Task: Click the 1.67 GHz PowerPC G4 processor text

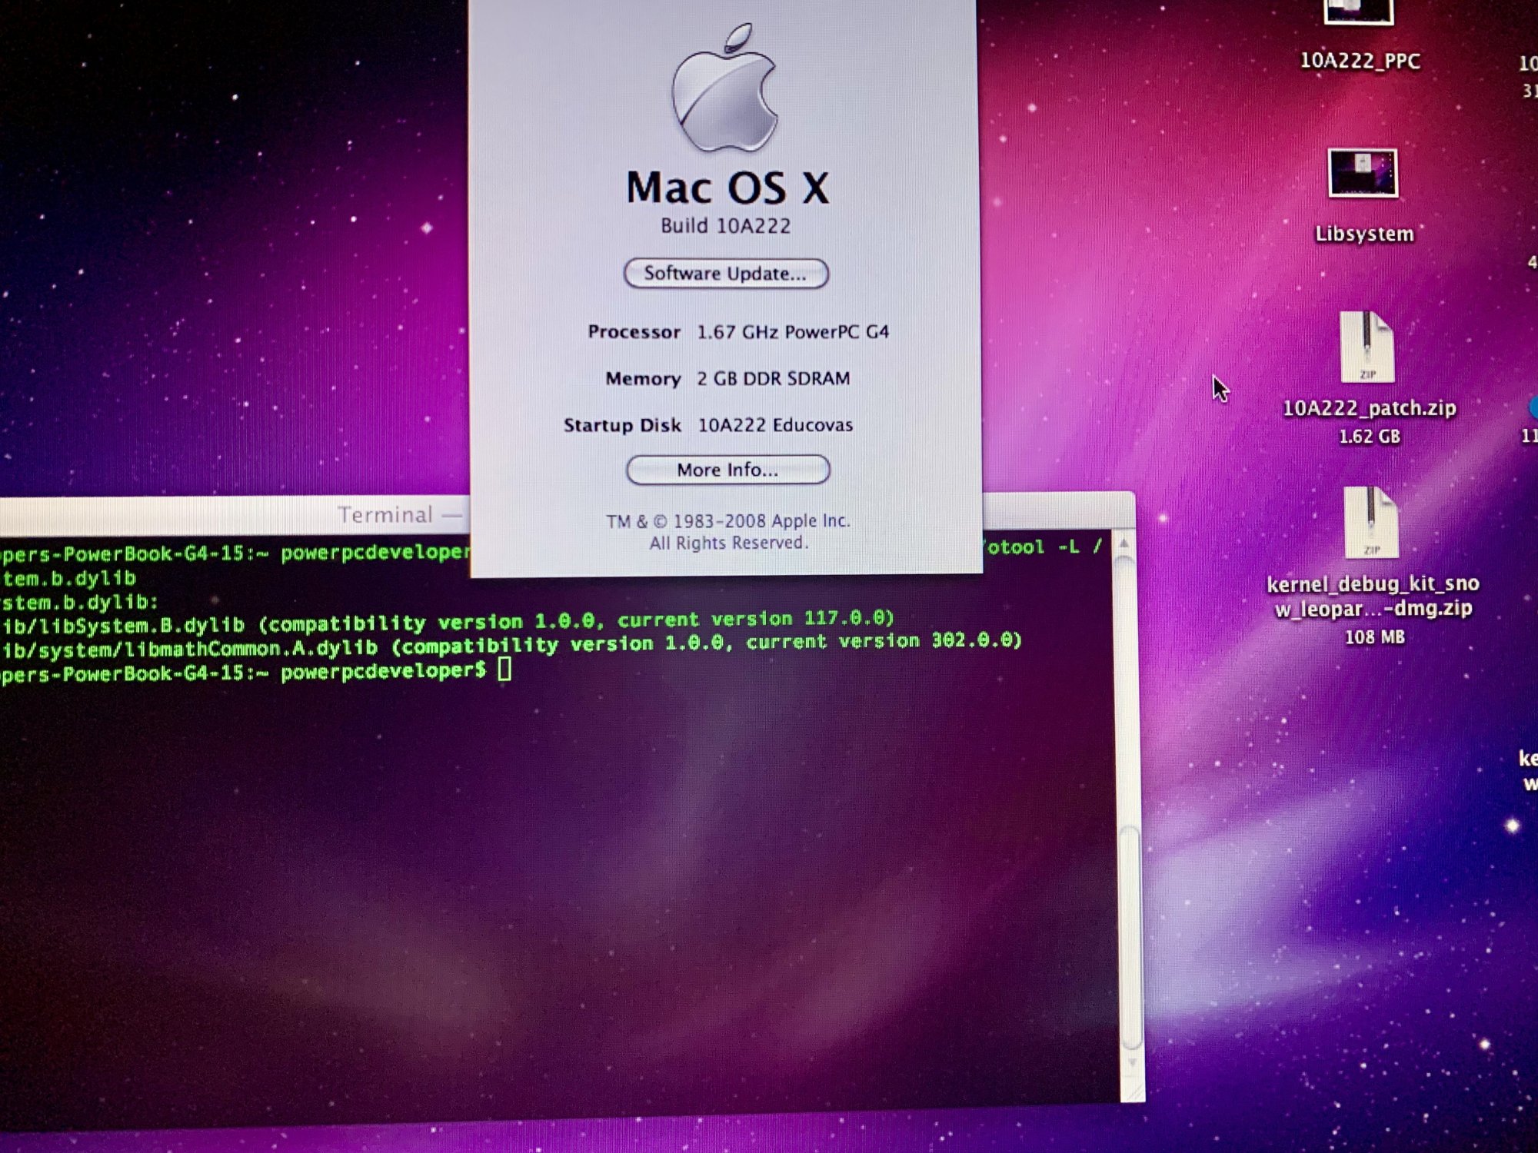Action: click(x=792, y=332)
